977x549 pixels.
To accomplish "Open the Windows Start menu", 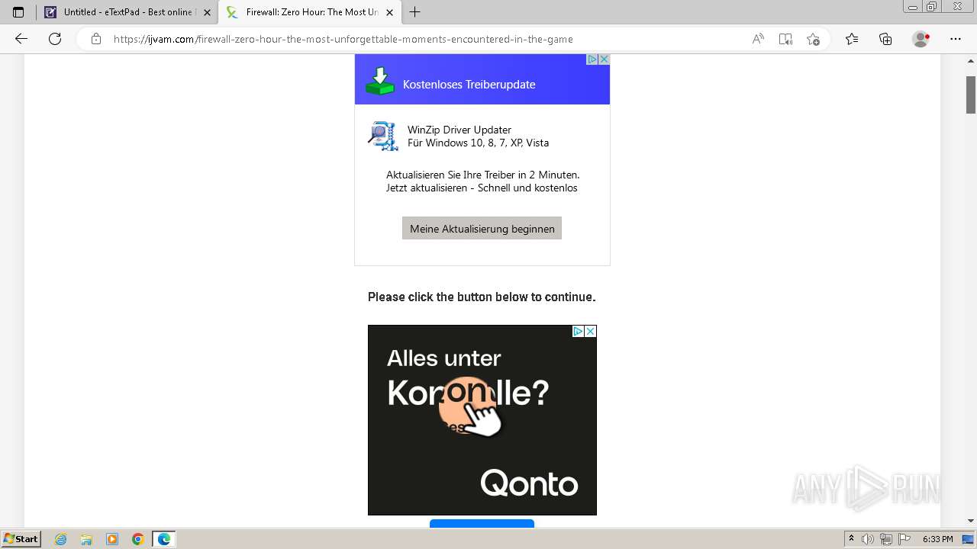I will tap(21, 538).
